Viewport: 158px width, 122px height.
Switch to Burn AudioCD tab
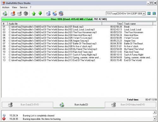[79, 105]
